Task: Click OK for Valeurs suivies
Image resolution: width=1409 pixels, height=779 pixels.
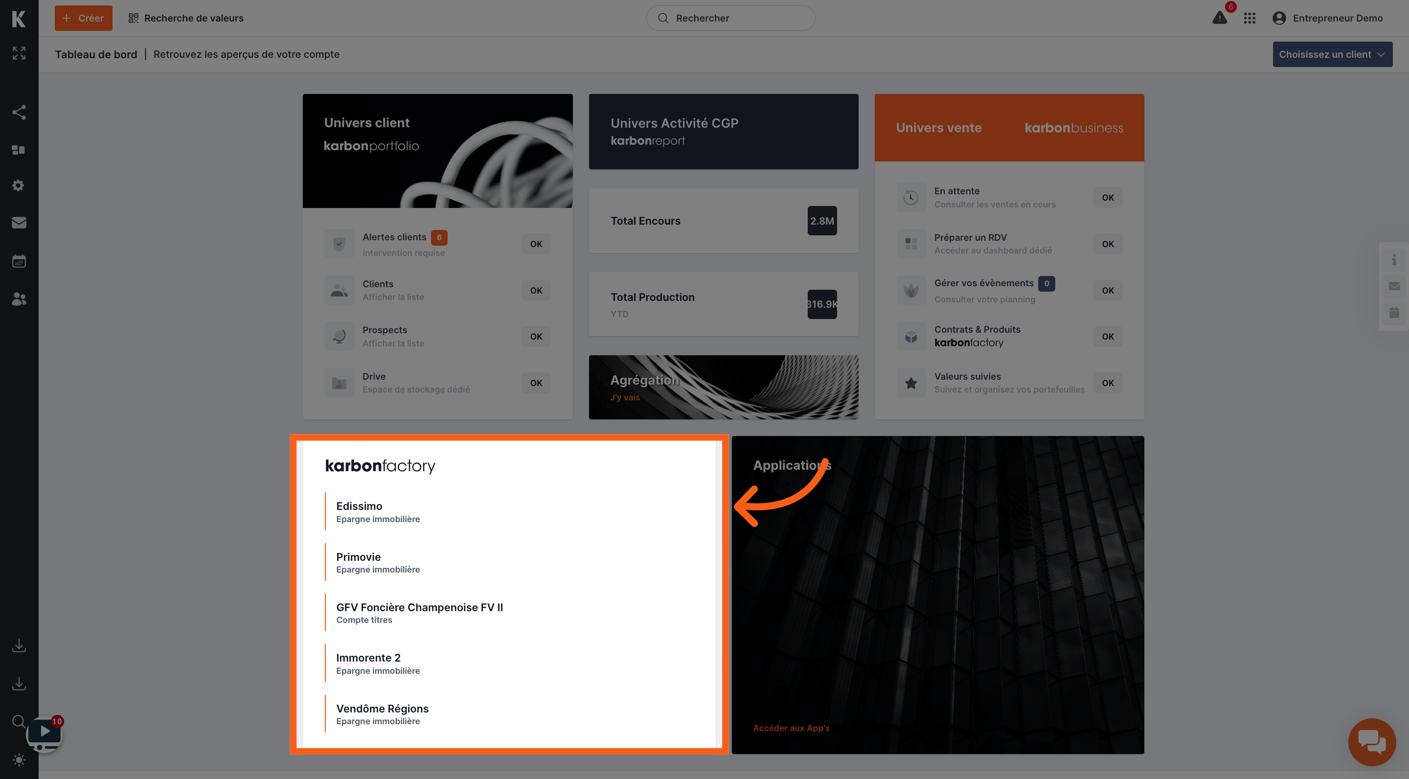Action: pyautogui.click(x=1108, y=383)
